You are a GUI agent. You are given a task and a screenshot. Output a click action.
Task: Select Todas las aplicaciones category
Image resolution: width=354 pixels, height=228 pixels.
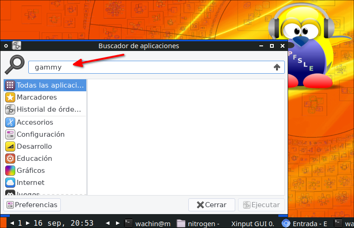[45, 85]
